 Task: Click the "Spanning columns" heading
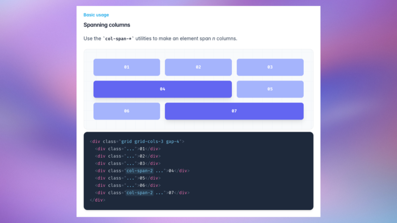[x=107, y=25]
